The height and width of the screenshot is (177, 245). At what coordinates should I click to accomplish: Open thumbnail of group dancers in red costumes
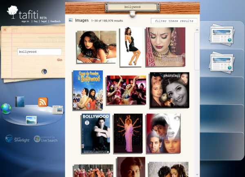[93, 171]
